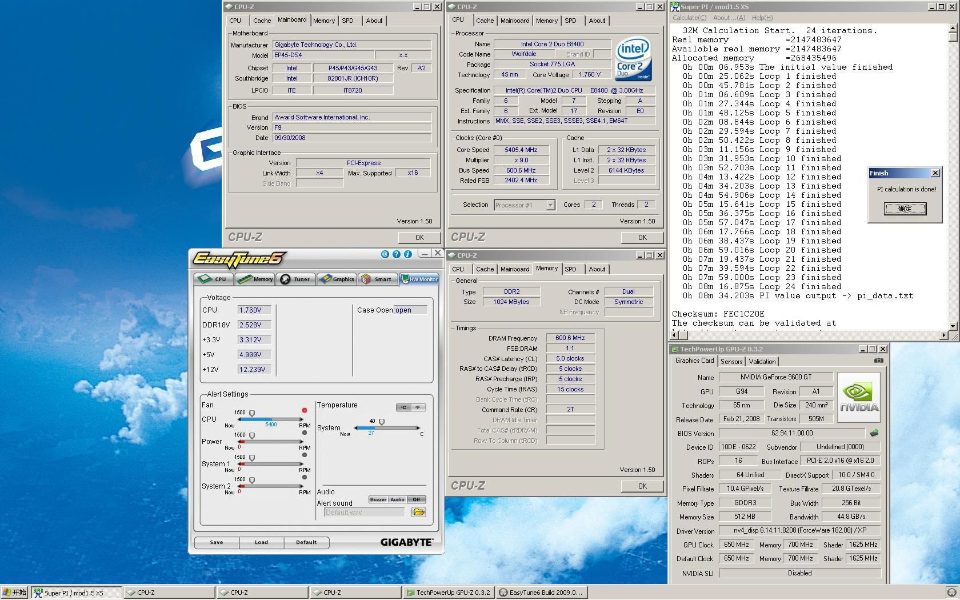Open Super PI About menu

coord(729,18)
